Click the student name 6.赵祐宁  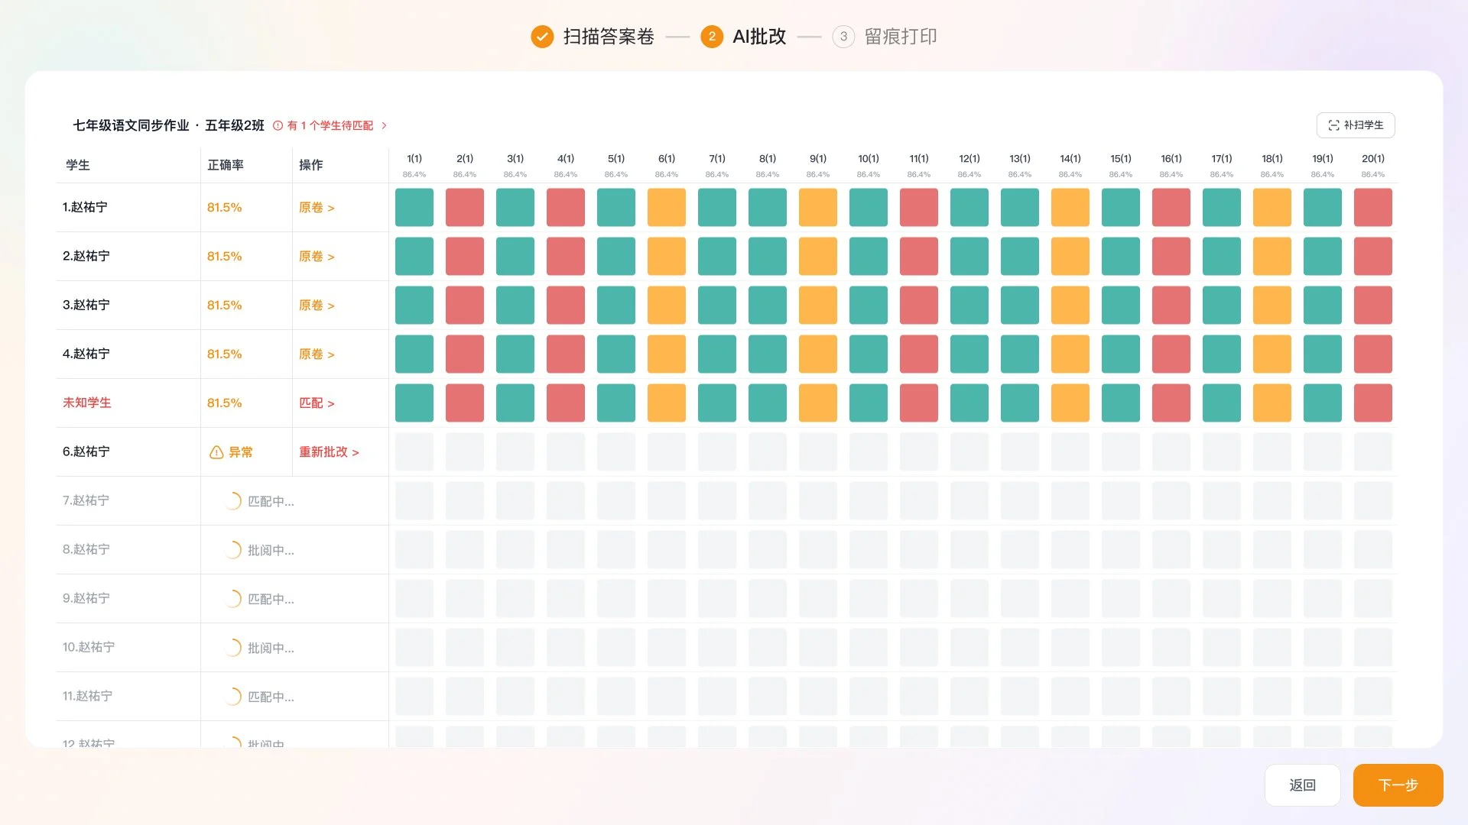pyautogui.click(x=86, y=451)
